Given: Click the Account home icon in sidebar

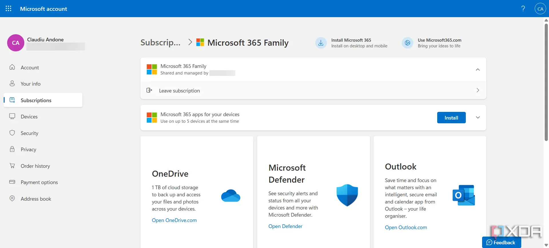Looking at the screenshot, I should pyautogui.click(x=12, y=67).
